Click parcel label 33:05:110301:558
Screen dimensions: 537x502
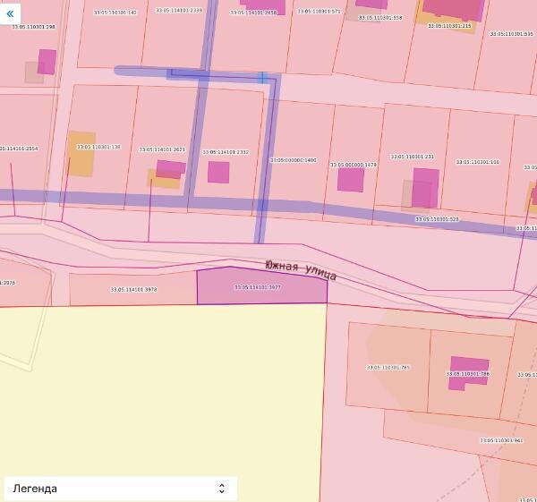(x=380, y=18)
